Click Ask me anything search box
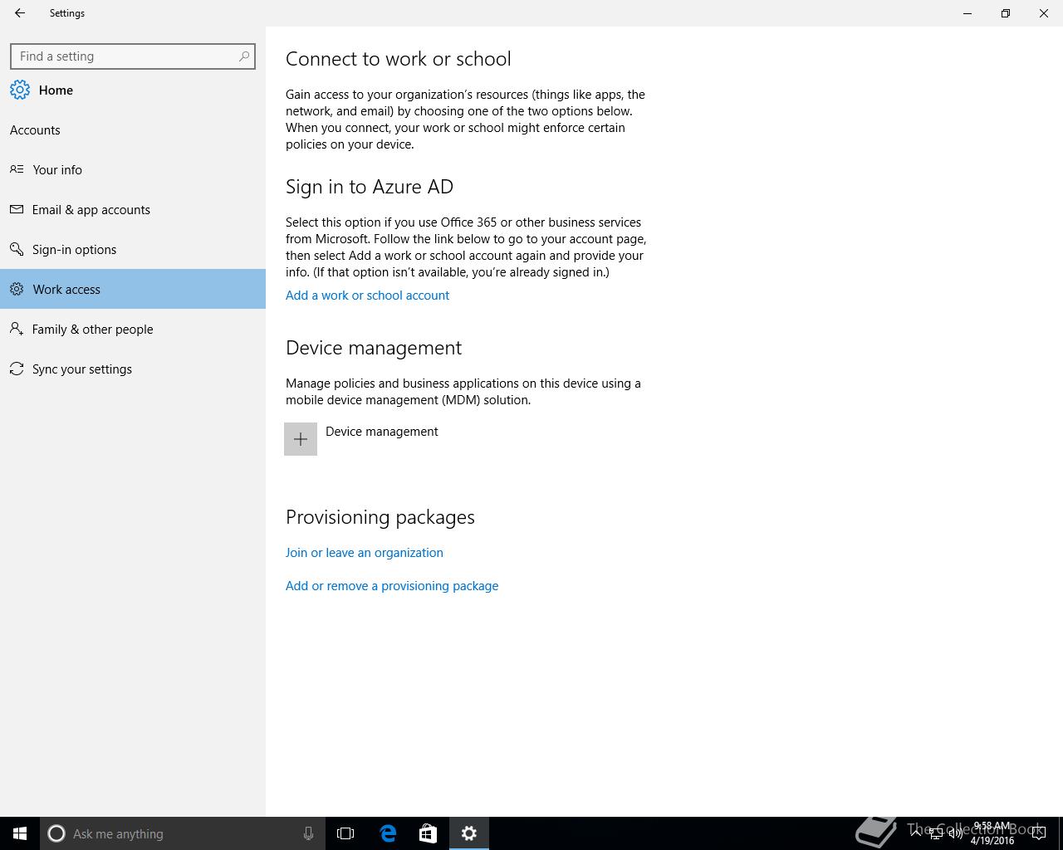The width and height of the screenshot is (1063, 850). pyautogui.click(x=183, y=833)
